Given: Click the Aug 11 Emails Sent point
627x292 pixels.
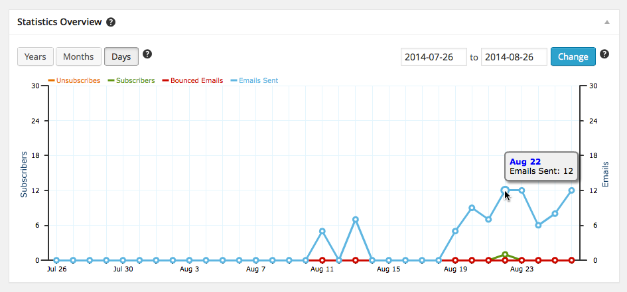Looking at the screenshot, I should (x=322, y=231).
